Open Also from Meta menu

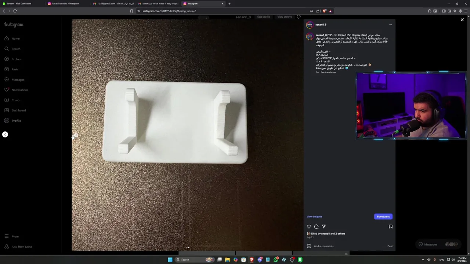click(18, 247)
